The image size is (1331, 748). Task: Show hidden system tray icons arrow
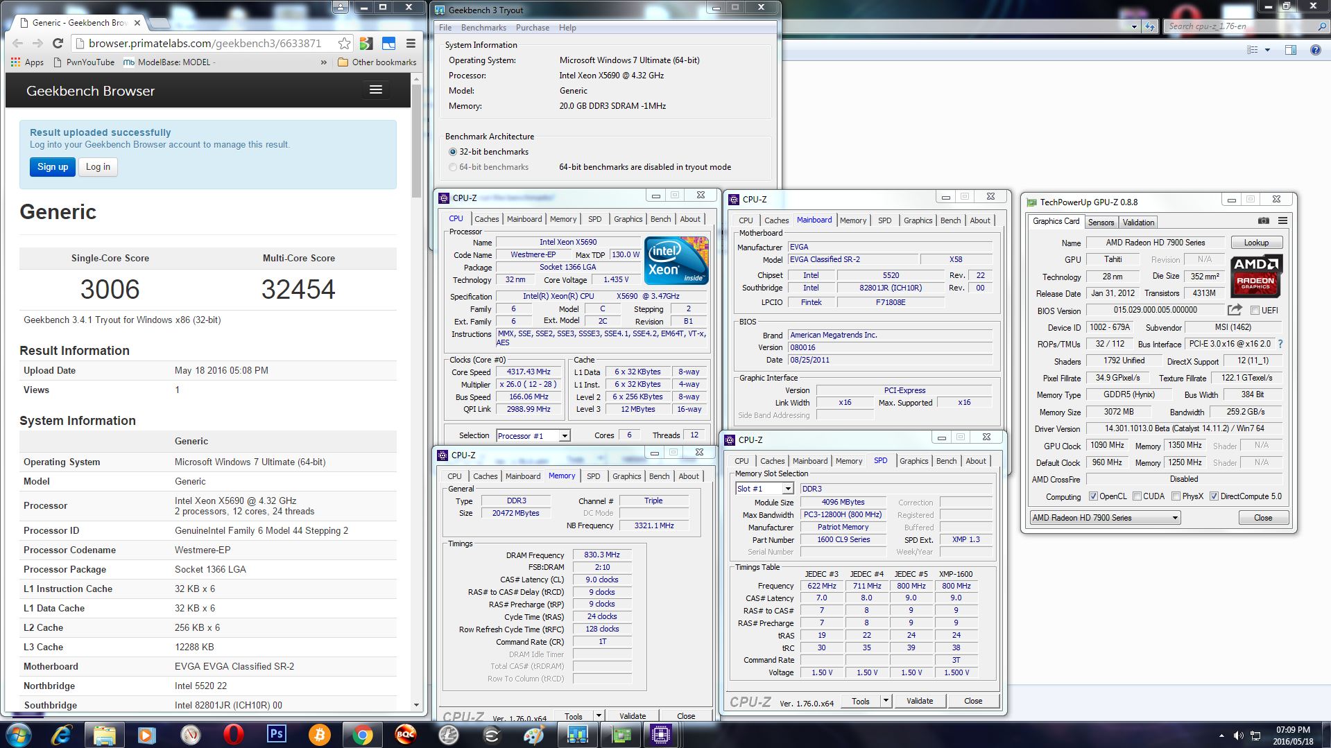click(x=1221, y=735)
